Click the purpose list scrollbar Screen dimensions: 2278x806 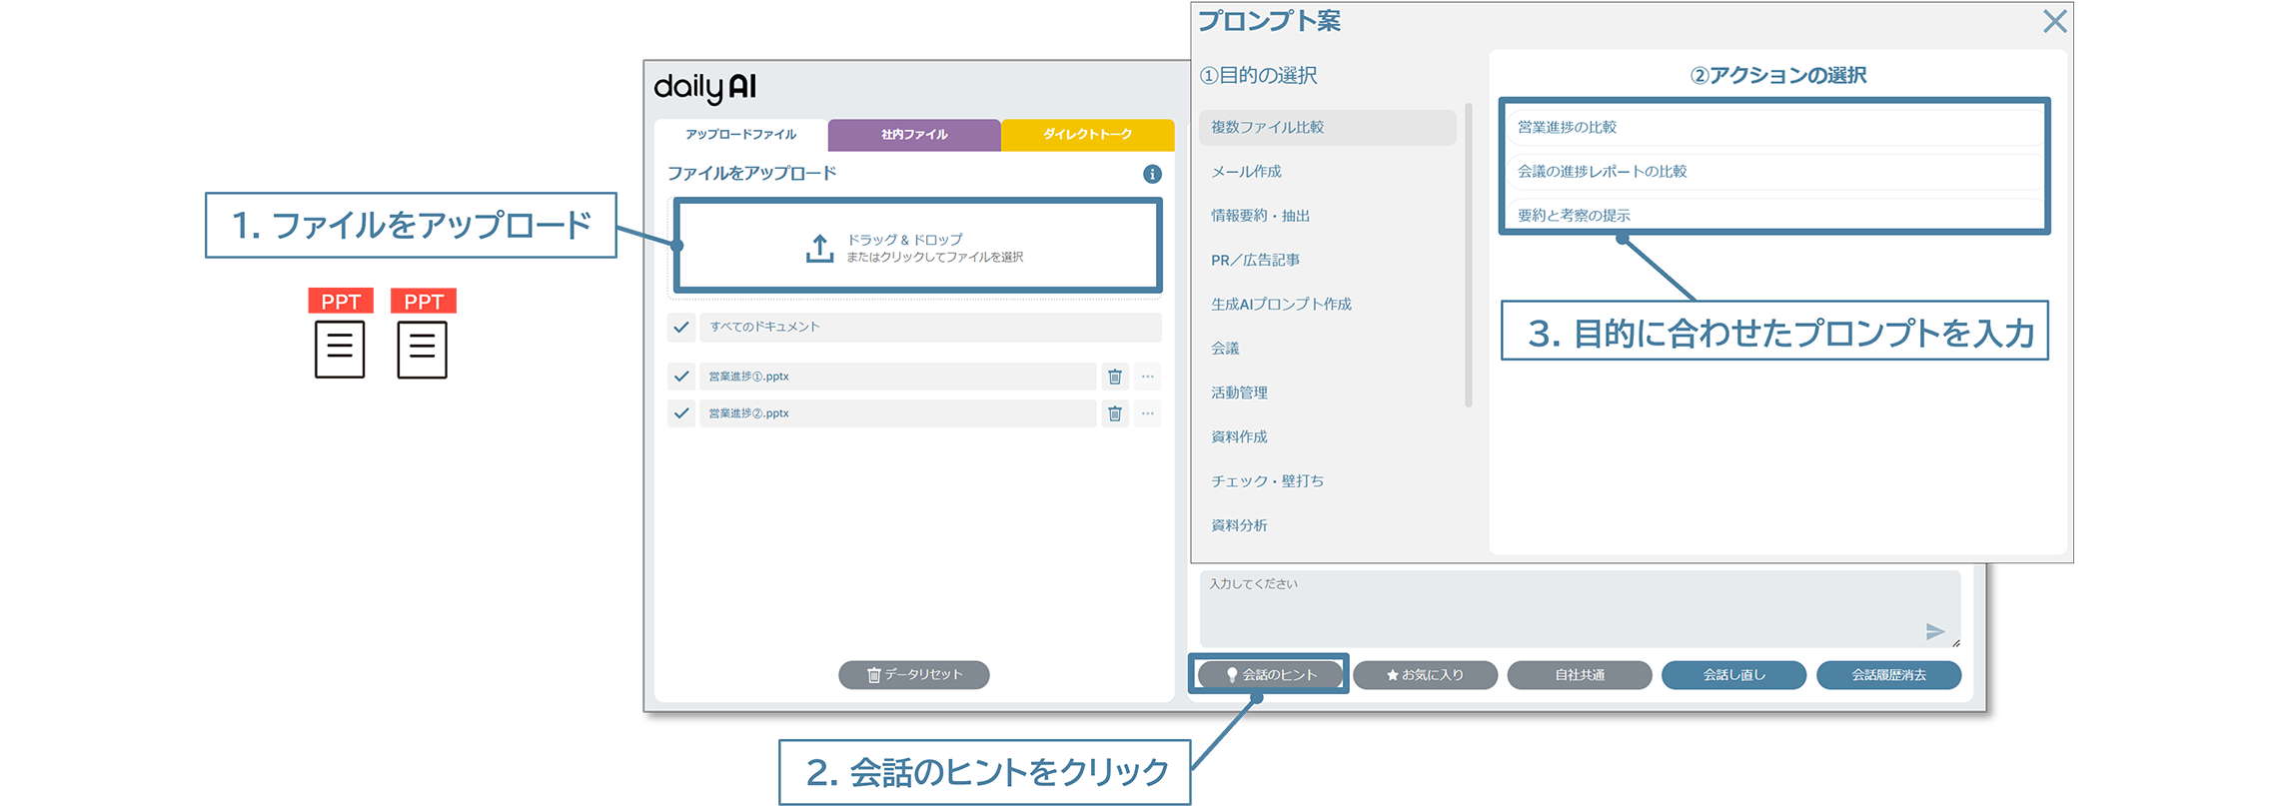[1468, 255]
